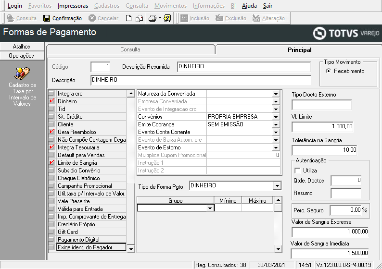The width and height of the screenshot is (382, 269).
Task: Open the Empresa Conveniada dropdown
Action: tap(276, 102)
